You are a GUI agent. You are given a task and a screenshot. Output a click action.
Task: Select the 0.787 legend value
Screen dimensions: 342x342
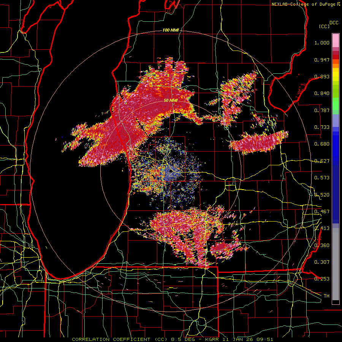(322, 110)
